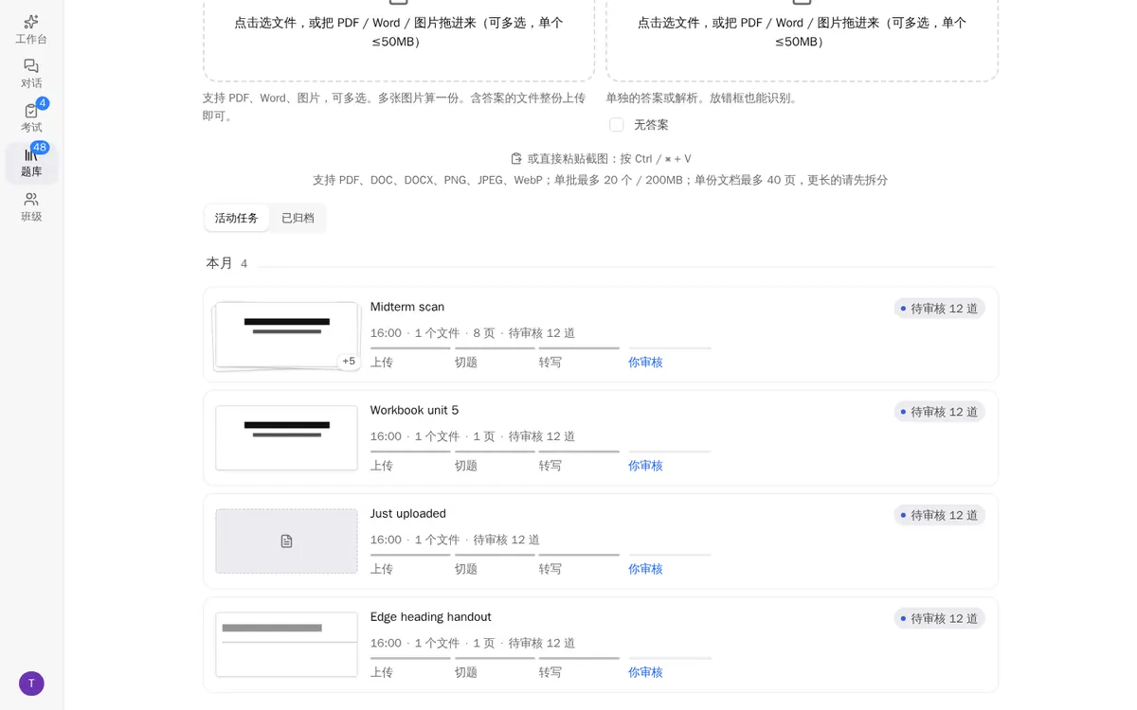This screenshot has height=710, width=1137.
Task: Click the +5 more pages badge
Action: click(349, 361)
